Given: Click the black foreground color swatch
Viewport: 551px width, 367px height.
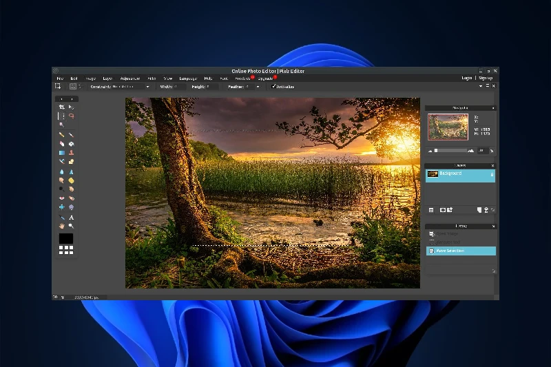Looking at the screenshot, I should tap(65, 238).
